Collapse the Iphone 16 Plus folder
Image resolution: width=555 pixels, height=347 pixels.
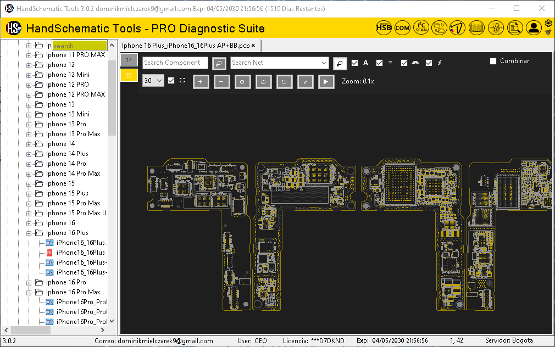point(29,233)
